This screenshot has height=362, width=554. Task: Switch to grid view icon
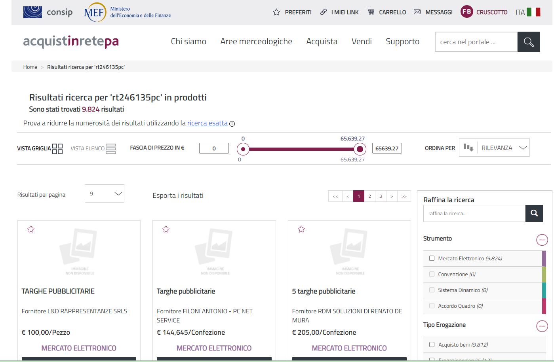(57, 149)
